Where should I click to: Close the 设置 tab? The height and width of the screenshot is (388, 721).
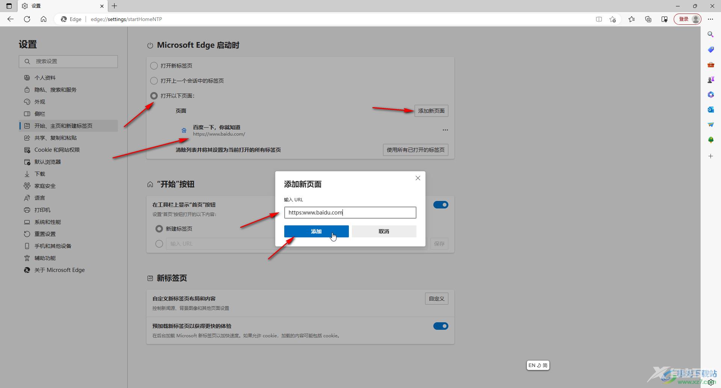tap(102, 6)
